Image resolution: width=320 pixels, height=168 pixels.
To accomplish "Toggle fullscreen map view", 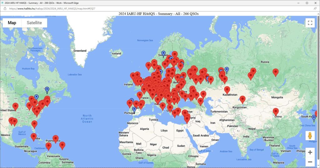I will pos(310,23).
